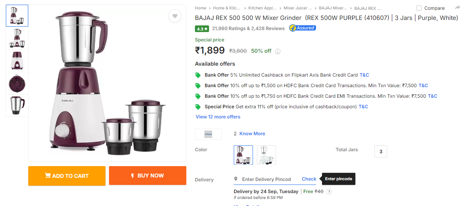Select Total Jars option 3

tap(381, 151)
